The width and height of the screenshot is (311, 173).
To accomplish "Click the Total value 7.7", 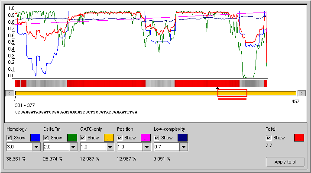I will (269, 145).
